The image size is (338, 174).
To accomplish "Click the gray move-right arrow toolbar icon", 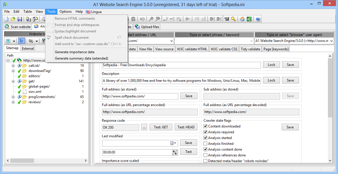I will [188, 19].
